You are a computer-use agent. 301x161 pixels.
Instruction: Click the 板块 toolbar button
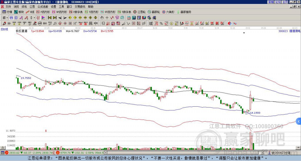[x=19, y=12]
